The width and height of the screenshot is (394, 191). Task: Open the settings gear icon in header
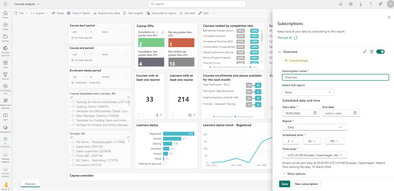[x=350, y=4]
